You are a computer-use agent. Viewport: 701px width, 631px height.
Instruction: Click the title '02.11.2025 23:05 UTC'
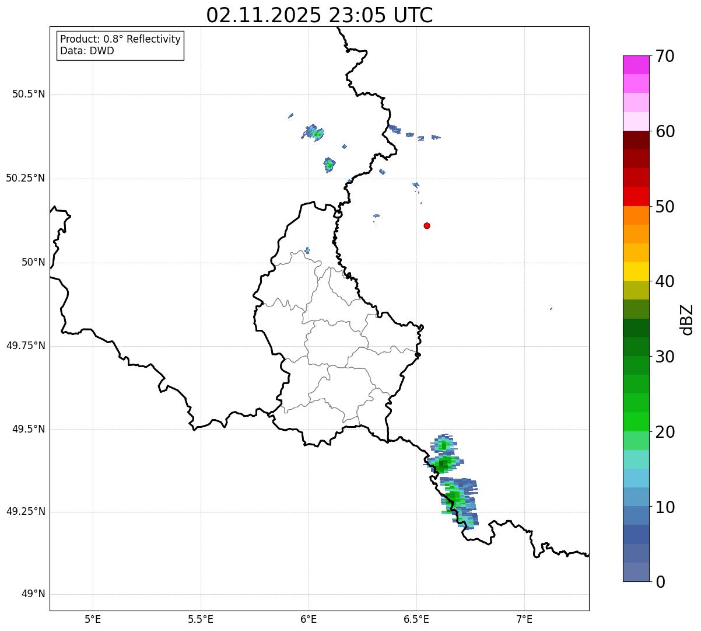click(x=320, y=15)
